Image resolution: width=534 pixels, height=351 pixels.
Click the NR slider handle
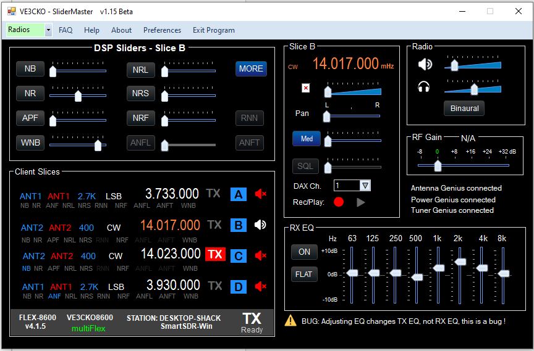78,96
